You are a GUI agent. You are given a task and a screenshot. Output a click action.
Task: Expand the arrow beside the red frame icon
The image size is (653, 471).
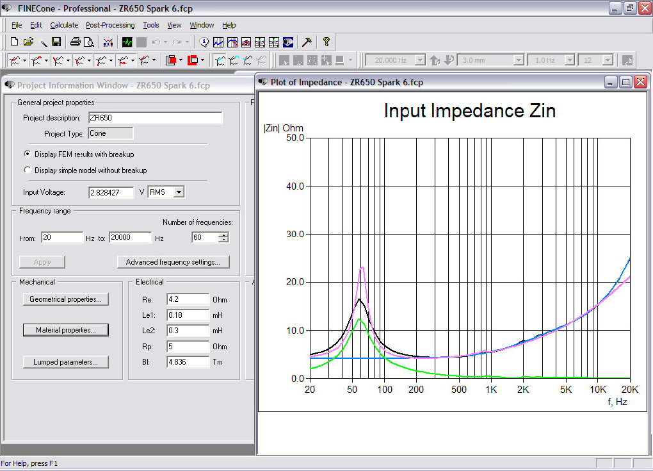(202, 60)
